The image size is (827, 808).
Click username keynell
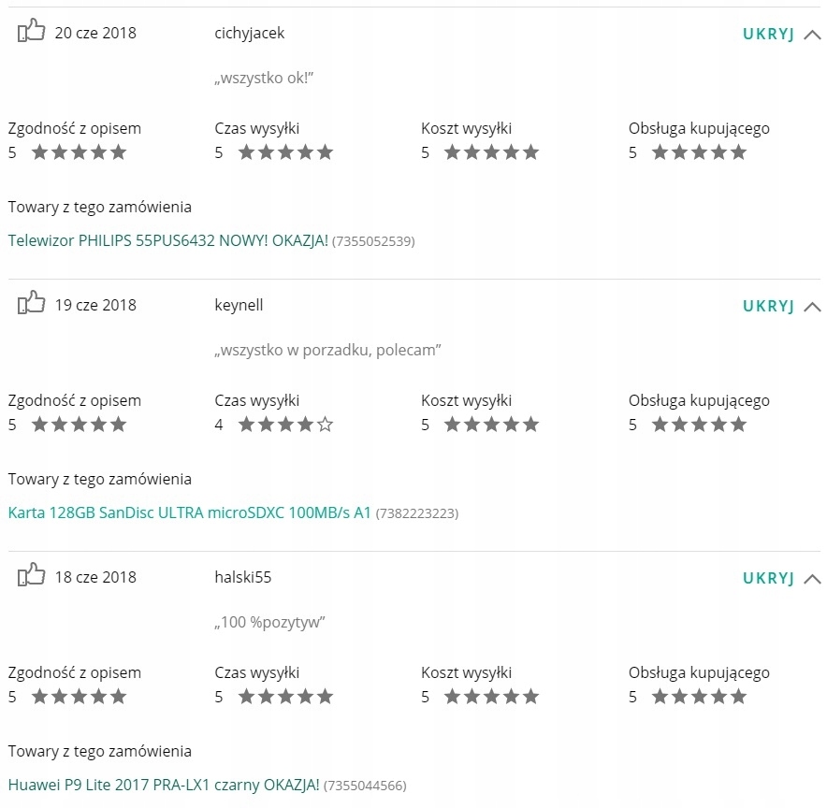(x=239, y=305)
